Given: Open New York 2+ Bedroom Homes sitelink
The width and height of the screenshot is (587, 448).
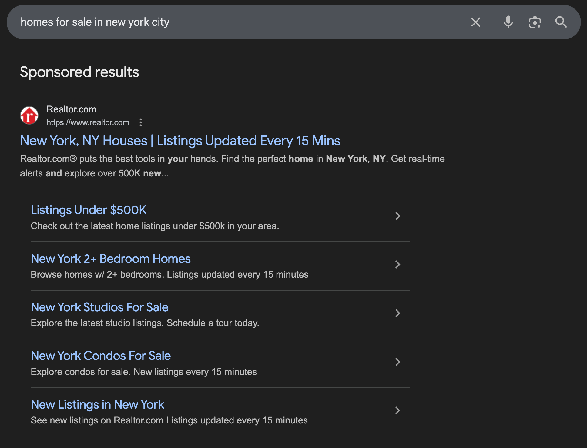Looking at the screenshot, I should [x=111, y=259].
